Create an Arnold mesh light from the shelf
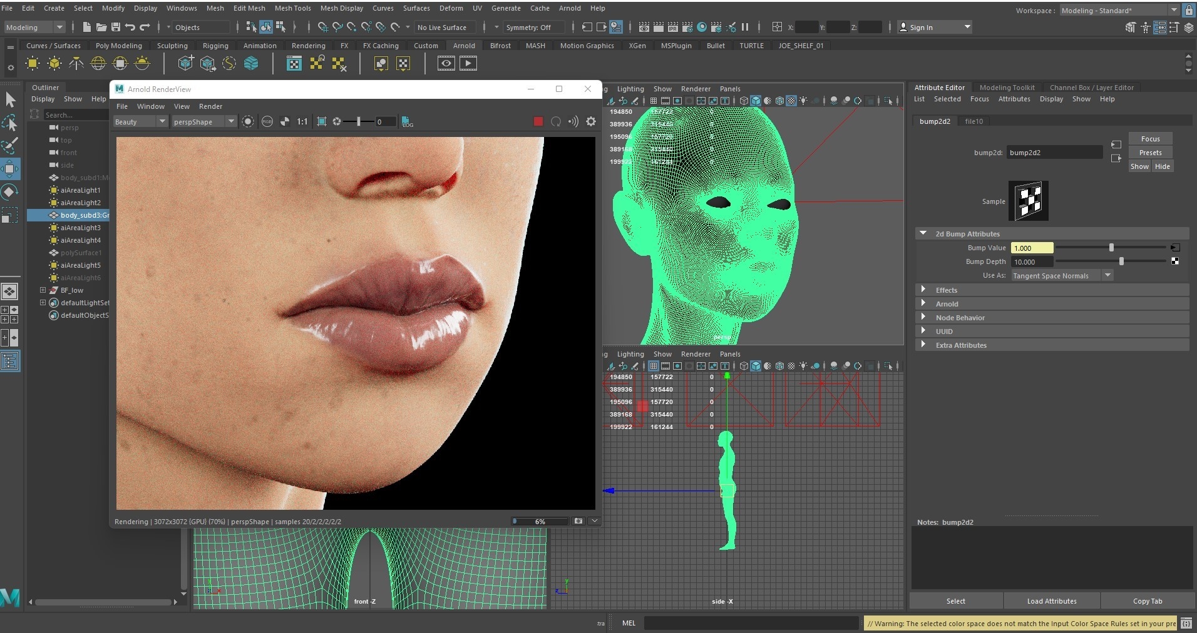Image resolution: width=1197 pixels, height=633 pixels. pyautogui.click(x=54, y=63)
